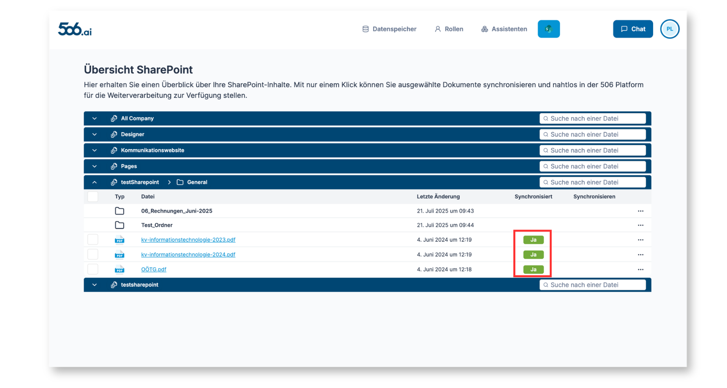Viewport: 727px width, 388px height.
Task: Focus file search field in lowercase testsharepoint row
Action: [x=593, y=285]
